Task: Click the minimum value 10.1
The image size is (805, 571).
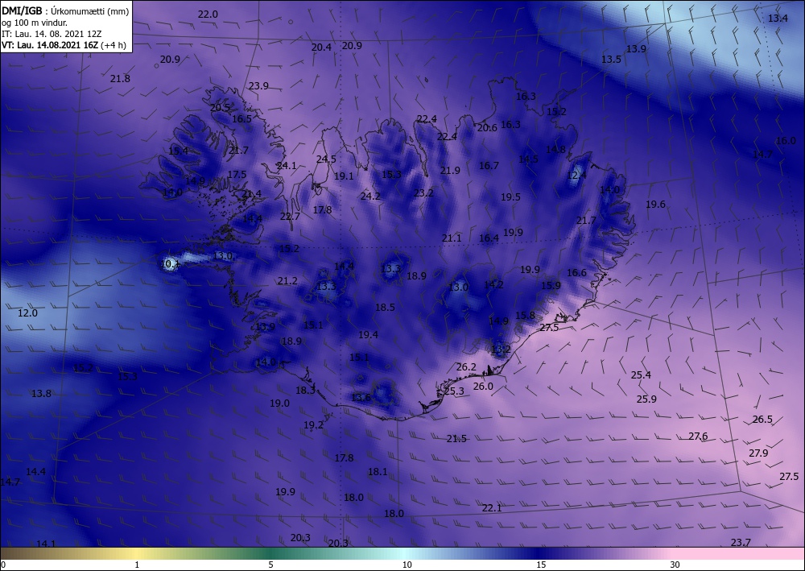Action: 171,264
